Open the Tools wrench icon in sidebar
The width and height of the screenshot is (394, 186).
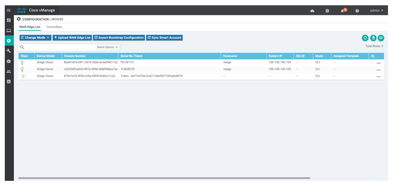click(x=8, y=51)
